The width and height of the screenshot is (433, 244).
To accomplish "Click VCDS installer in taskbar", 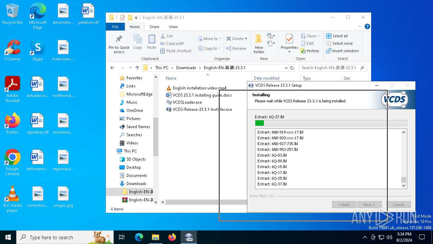I will tap(189, 237).
